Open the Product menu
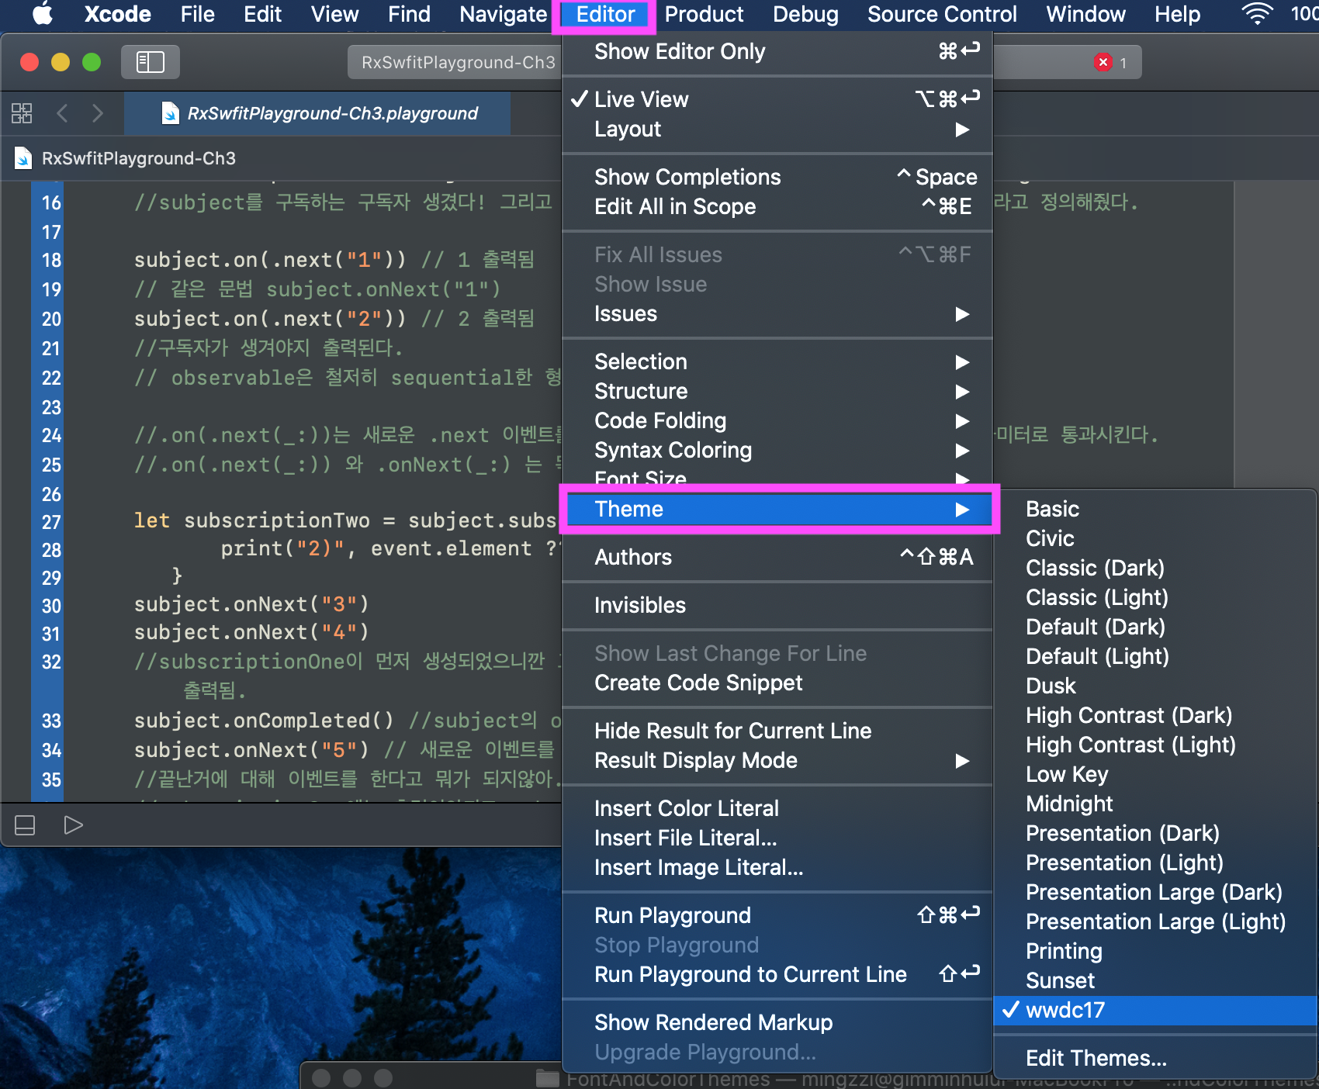Image resolution: width=1319 pixels, height=1089 pixels. 704,14
